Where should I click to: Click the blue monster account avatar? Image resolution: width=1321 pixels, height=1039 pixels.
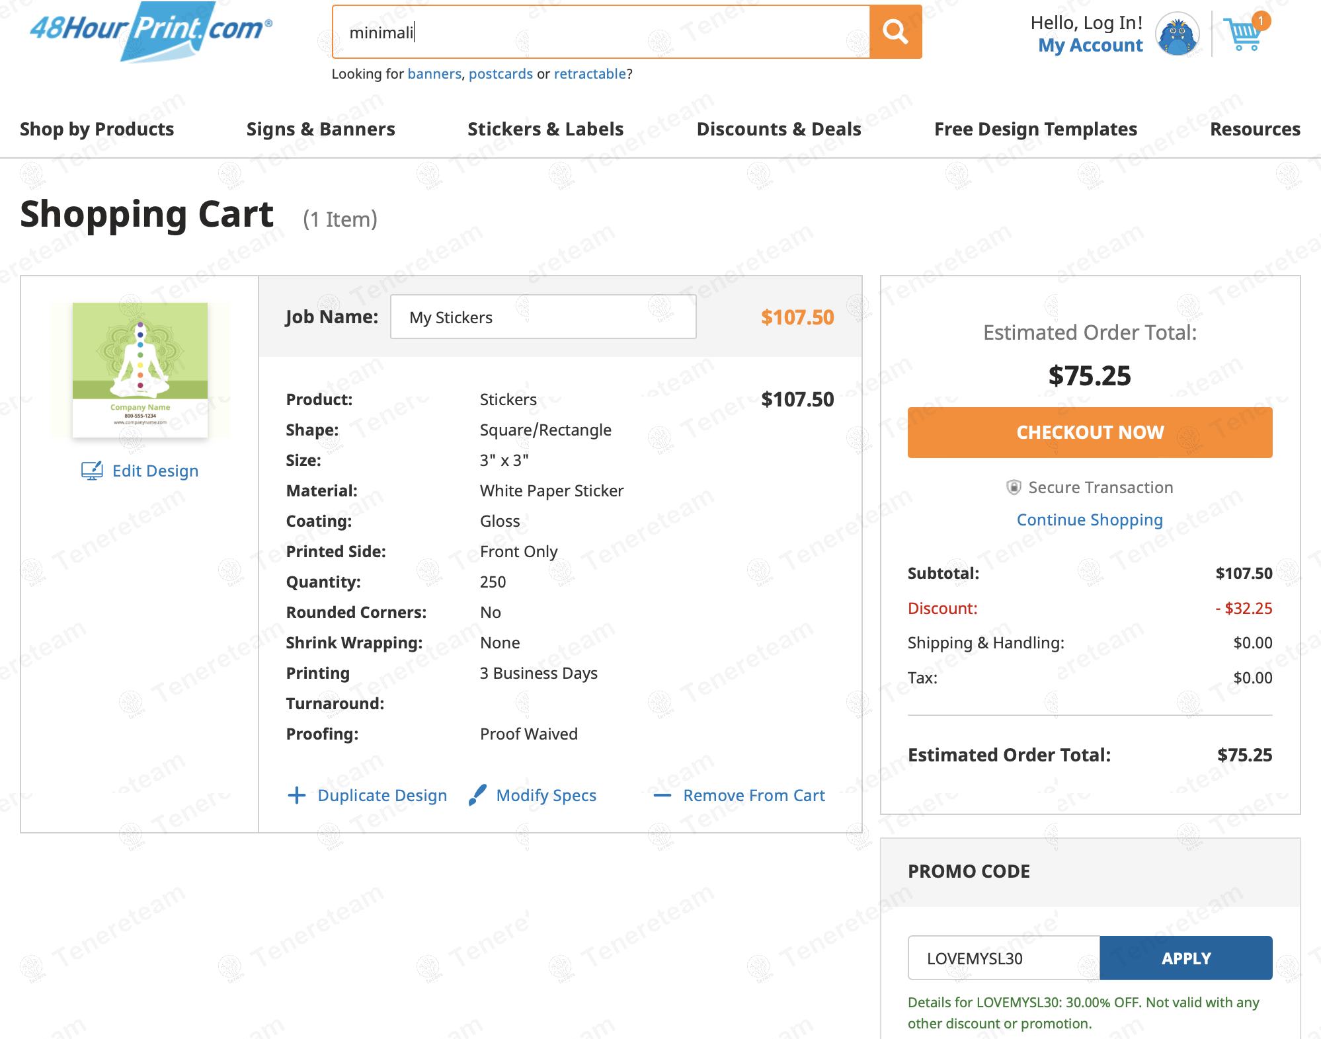tap(1177, 34)
